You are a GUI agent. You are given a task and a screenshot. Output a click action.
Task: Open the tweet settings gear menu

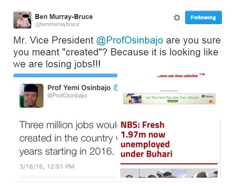pyautogui.click(x=177, y=18)
